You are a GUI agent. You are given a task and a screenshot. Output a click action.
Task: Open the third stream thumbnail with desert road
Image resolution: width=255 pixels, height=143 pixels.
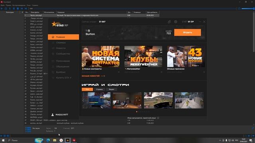click(158, 100)
